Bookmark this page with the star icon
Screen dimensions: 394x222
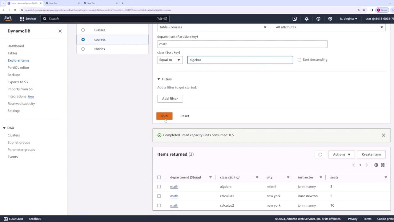tap(364, 10)
